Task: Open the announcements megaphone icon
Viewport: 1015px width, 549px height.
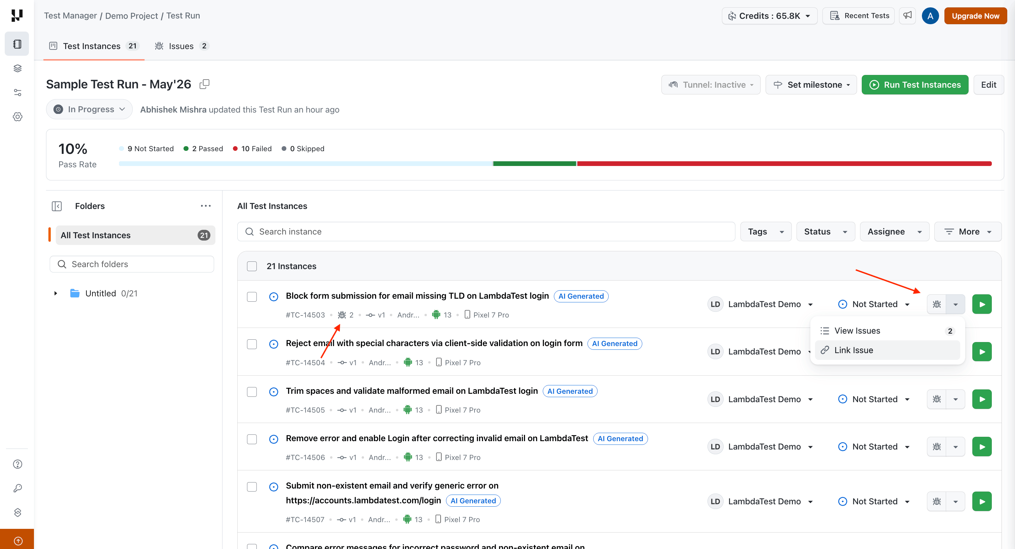Action: (907, 16)
